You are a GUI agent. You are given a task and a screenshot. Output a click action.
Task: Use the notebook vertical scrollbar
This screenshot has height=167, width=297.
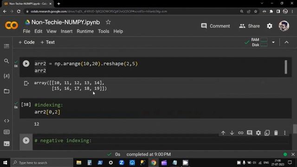tap(295, 129)
